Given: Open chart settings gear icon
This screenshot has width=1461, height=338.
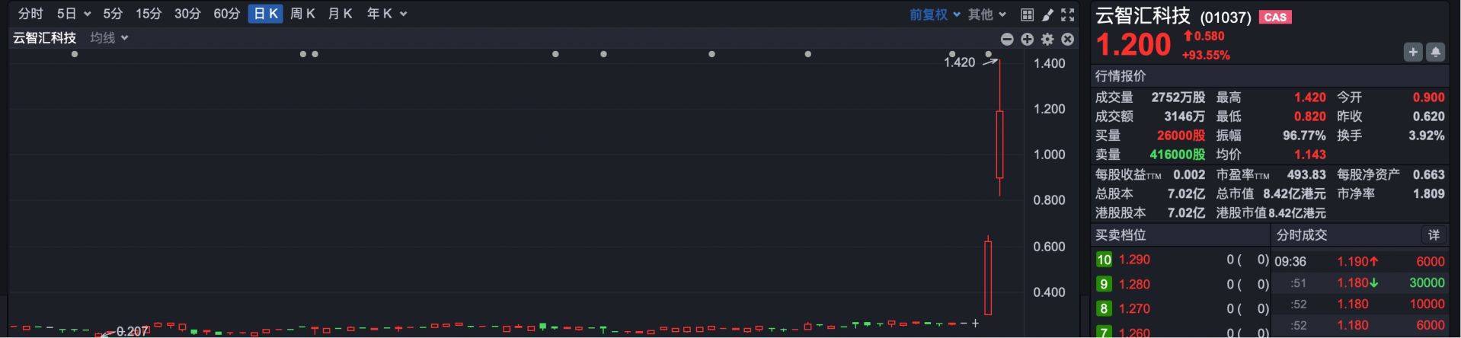Looking at the screenshot, I should point(1047,39).
